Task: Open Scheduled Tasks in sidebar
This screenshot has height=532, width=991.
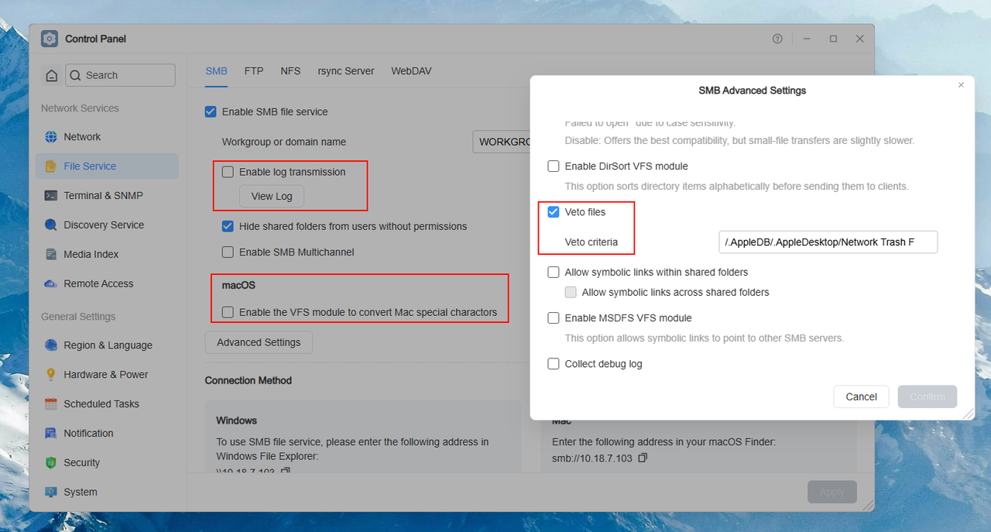Action: [107, 404]
